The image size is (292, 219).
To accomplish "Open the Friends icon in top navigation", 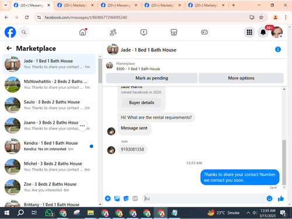I will (x=113, y=32).
